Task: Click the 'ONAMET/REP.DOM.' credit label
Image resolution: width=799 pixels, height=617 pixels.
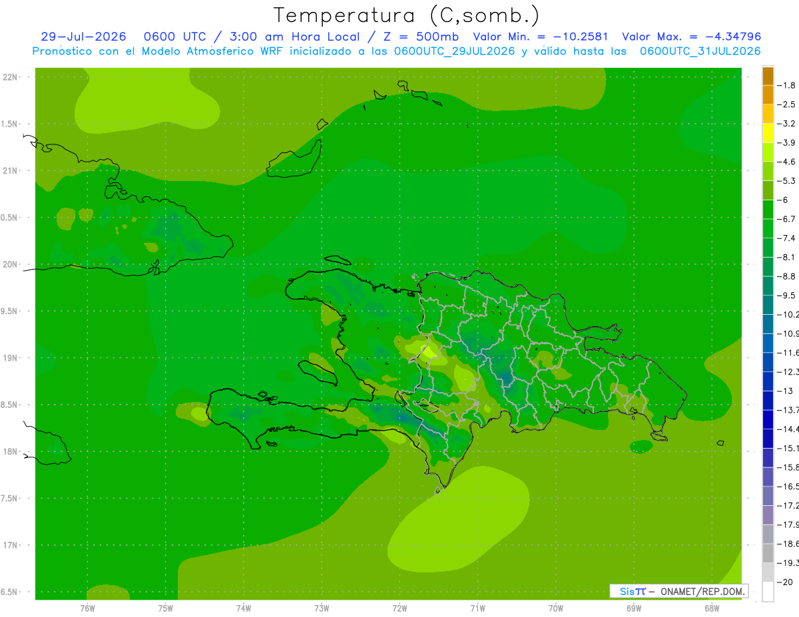Action: tap(702, 591)
